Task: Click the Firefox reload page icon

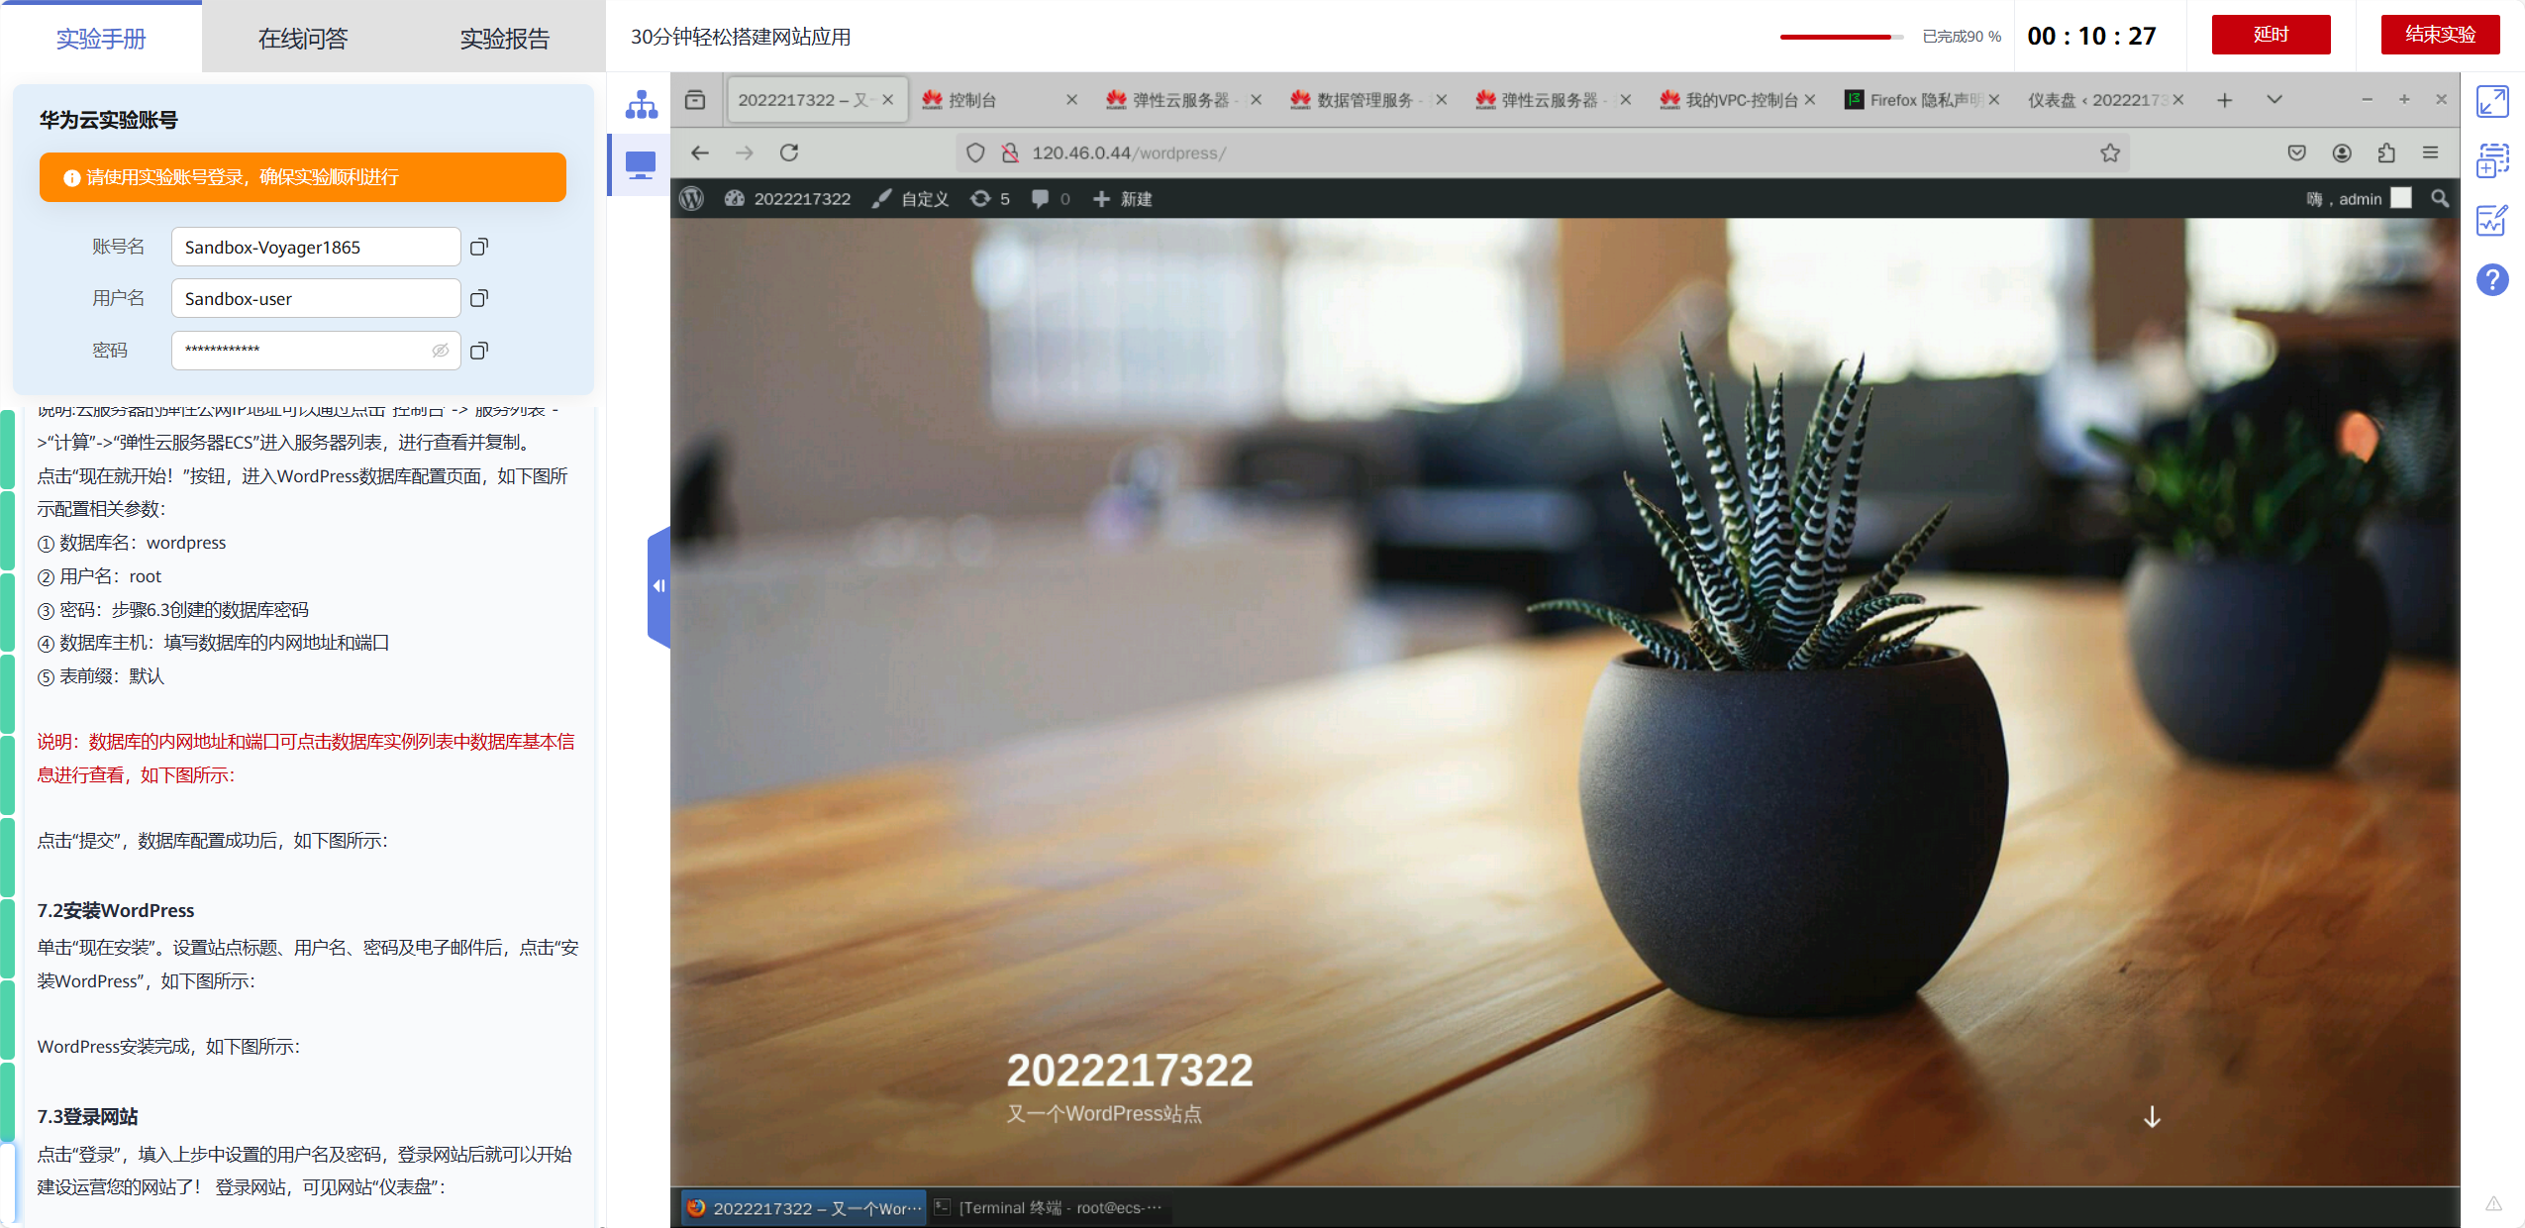Action: pos(788,153)
